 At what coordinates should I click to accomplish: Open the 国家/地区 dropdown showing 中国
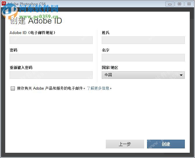tap(143, 75)
